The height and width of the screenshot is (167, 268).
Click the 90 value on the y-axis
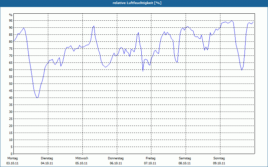click(11, 28)
